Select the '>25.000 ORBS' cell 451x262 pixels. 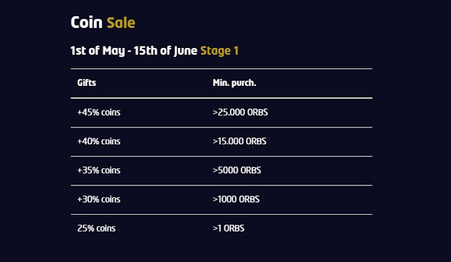tap(240, 112)
